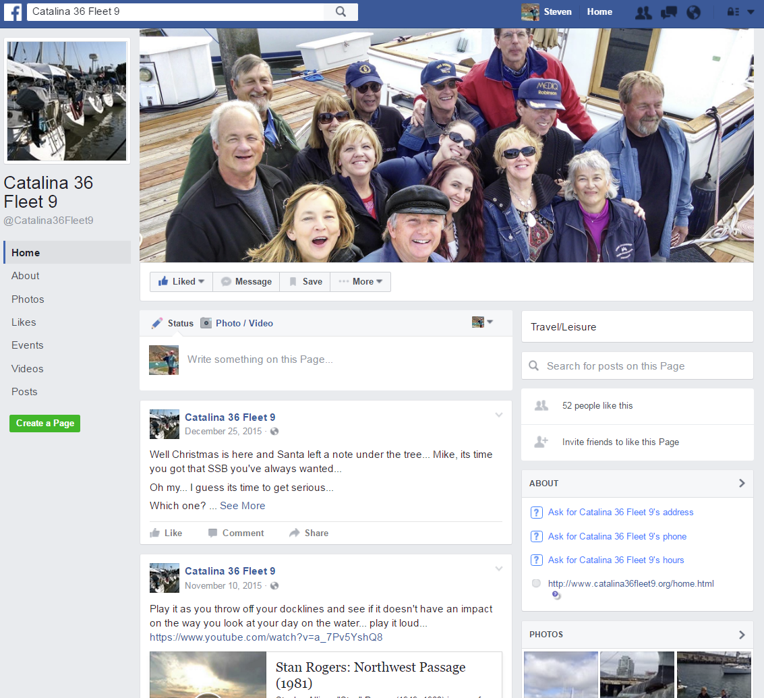Click public globe icon on December 25 post

(x=275, y=432)
